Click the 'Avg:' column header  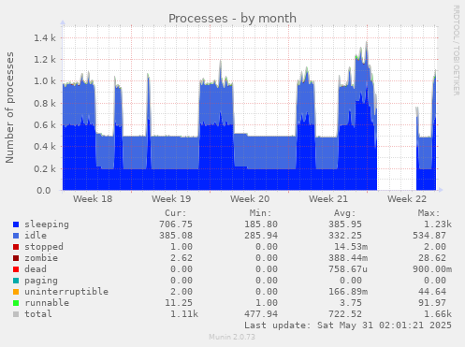344,213
